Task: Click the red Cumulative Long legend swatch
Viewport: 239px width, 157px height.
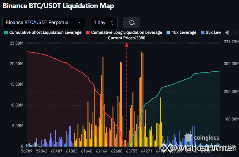Action: (x=88, y=33)
